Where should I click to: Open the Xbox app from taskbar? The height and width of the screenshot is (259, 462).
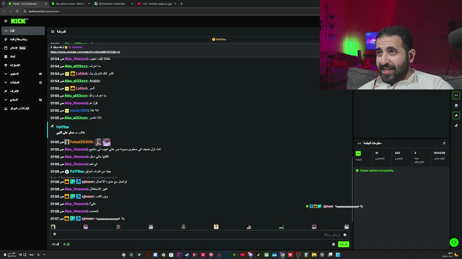click(x=266, y=255)
